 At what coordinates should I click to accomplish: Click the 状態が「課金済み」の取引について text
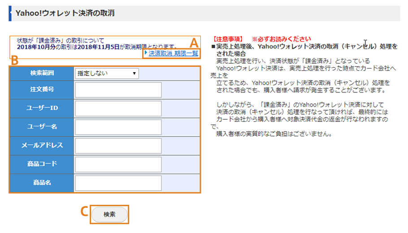tap(61, 41)
